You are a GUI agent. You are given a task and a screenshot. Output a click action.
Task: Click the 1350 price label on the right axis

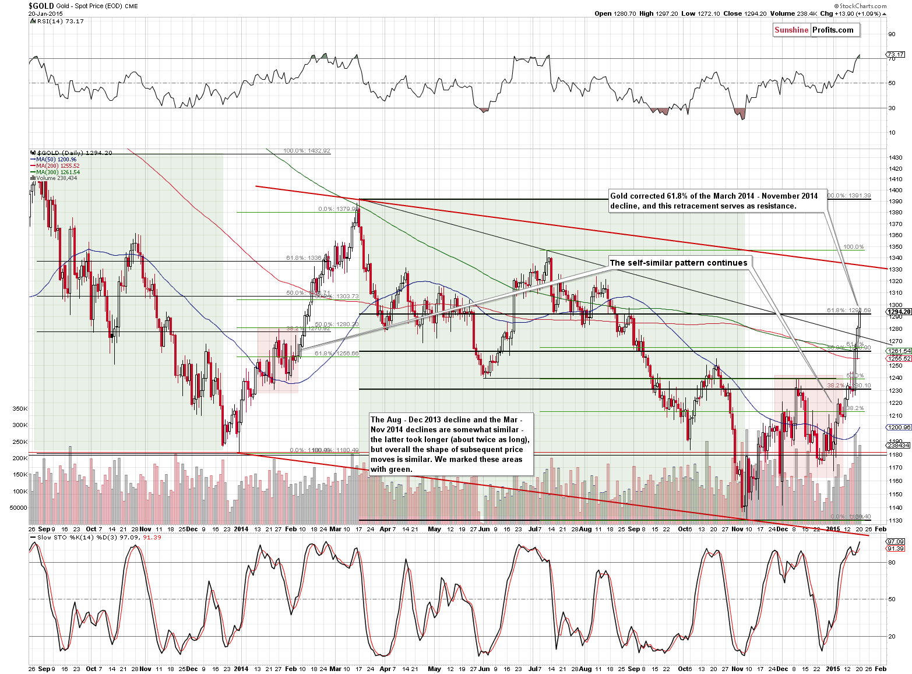click(895, 247)
